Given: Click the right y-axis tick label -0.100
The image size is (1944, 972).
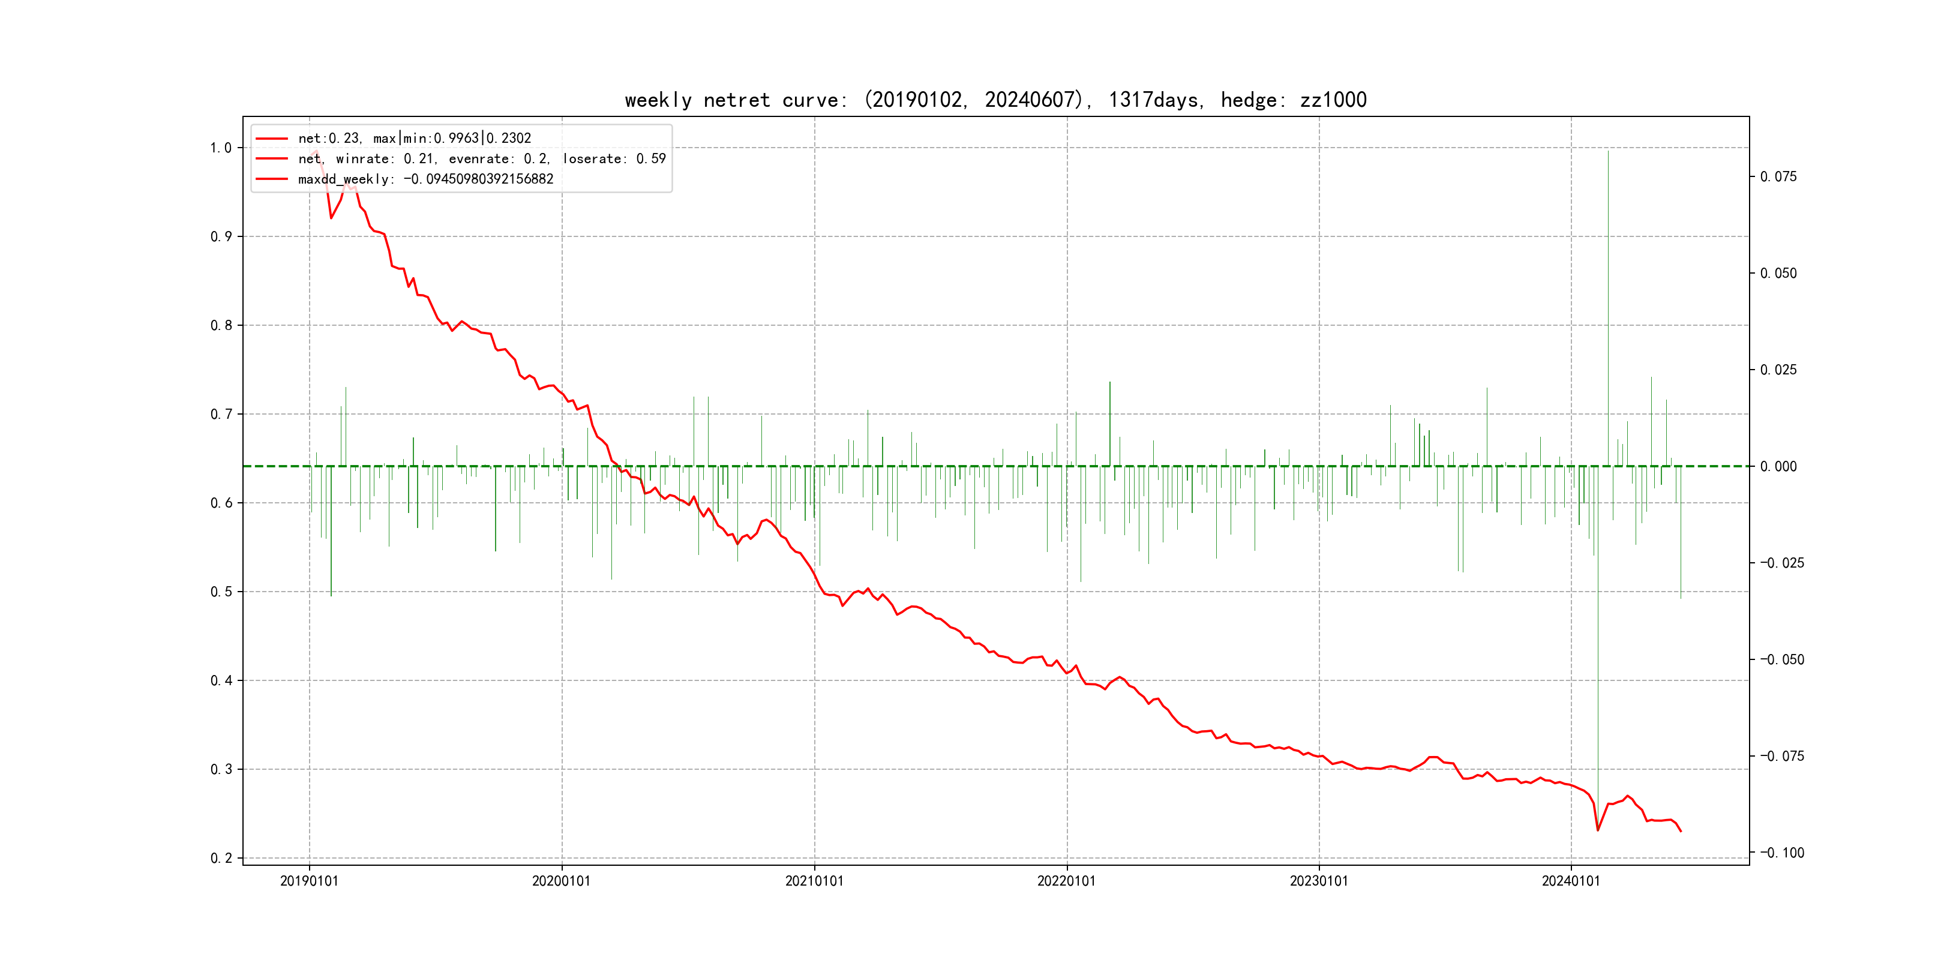Looking at the screenshot, I should point(1782,853).
